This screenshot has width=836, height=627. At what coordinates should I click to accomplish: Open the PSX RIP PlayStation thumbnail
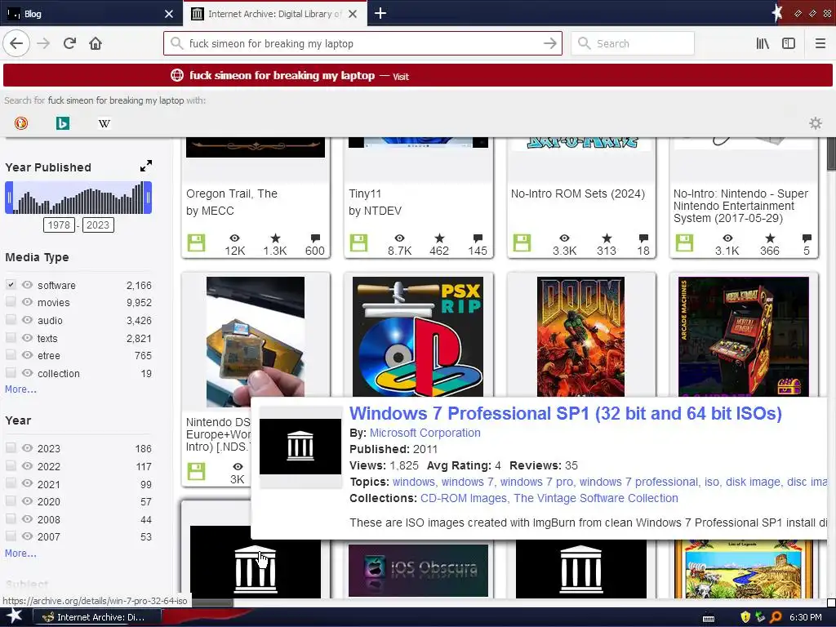[418, 336]
